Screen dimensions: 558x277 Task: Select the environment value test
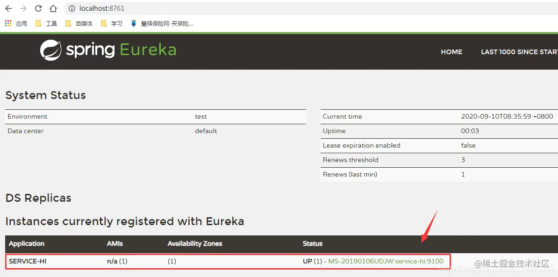[x=200, y=117]
